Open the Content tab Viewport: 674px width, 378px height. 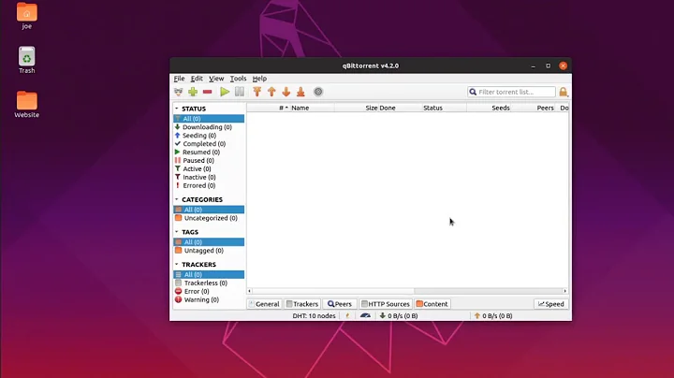coord(432,304)
